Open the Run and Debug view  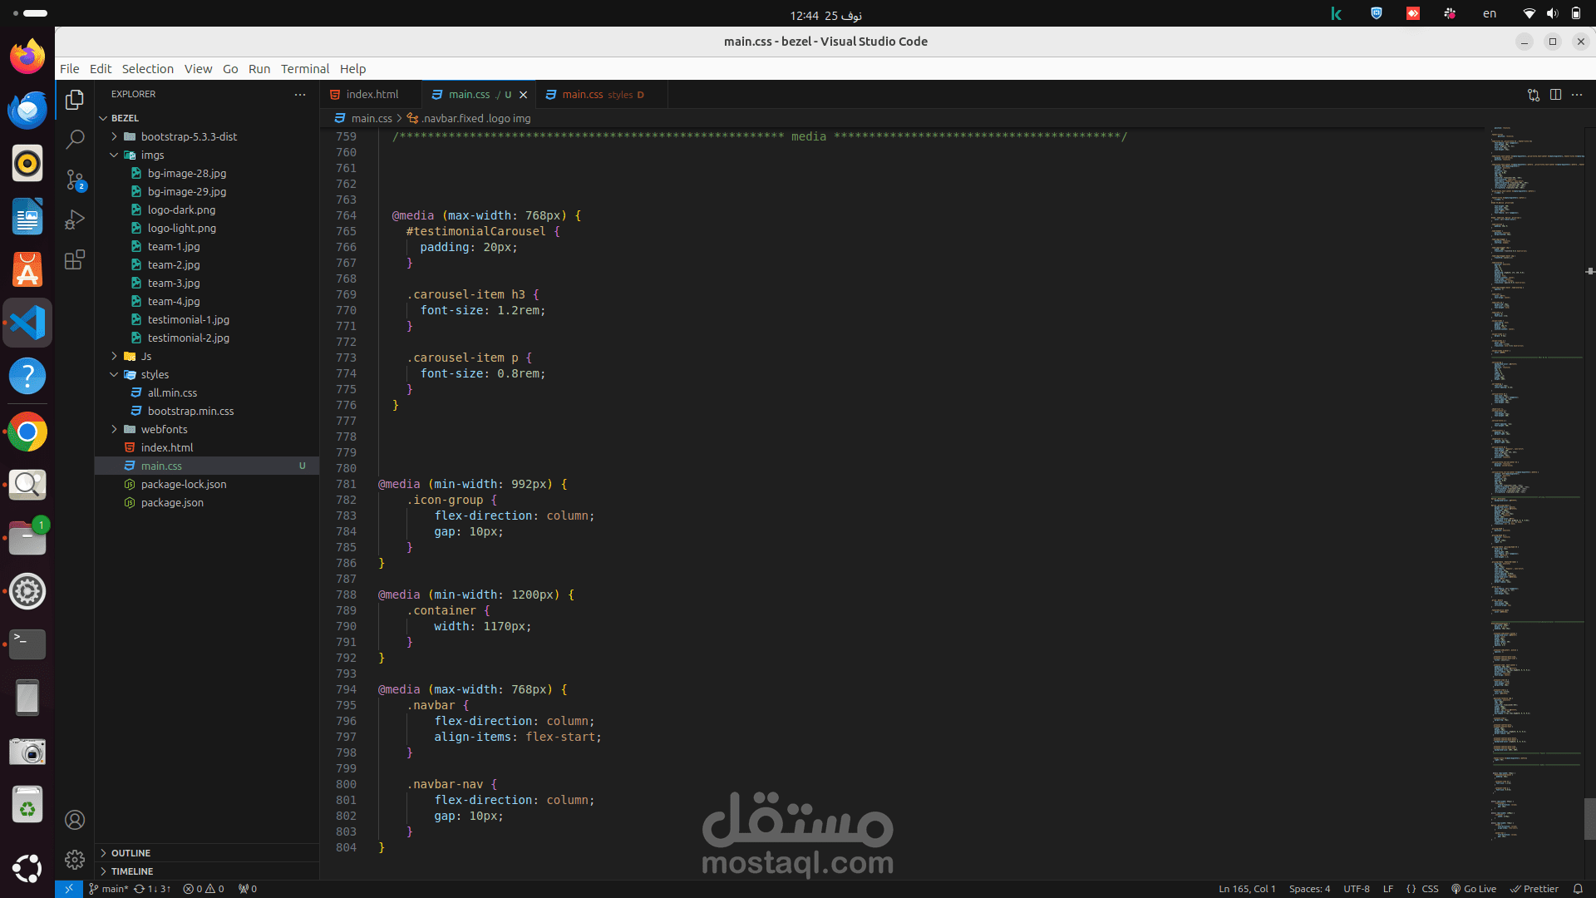(x=75, y=220)
